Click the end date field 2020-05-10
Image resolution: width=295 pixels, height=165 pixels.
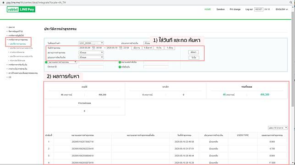point(112,48)
